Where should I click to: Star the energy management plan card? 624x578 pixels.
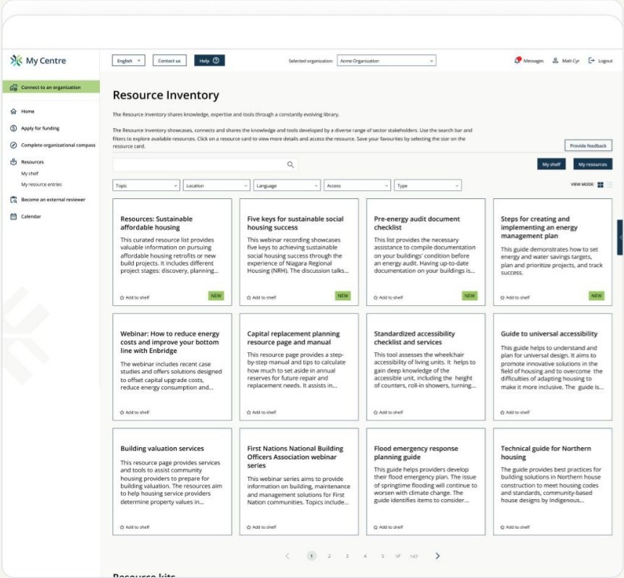(502, 297)
